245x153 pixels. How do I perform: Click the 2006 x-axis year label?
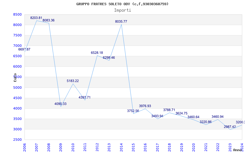coord(24,147)
